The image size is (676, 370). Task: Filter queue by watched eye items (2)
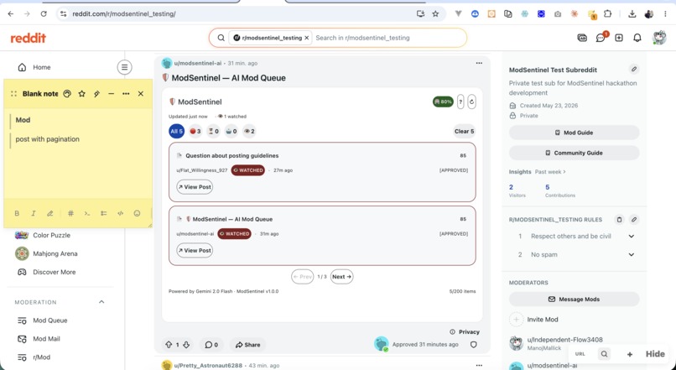point(249,131)
